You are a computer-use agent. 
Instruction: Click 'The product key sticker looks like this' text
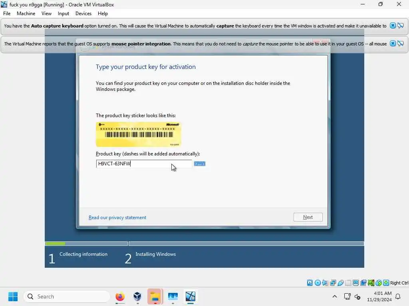(x=136, y=116)
